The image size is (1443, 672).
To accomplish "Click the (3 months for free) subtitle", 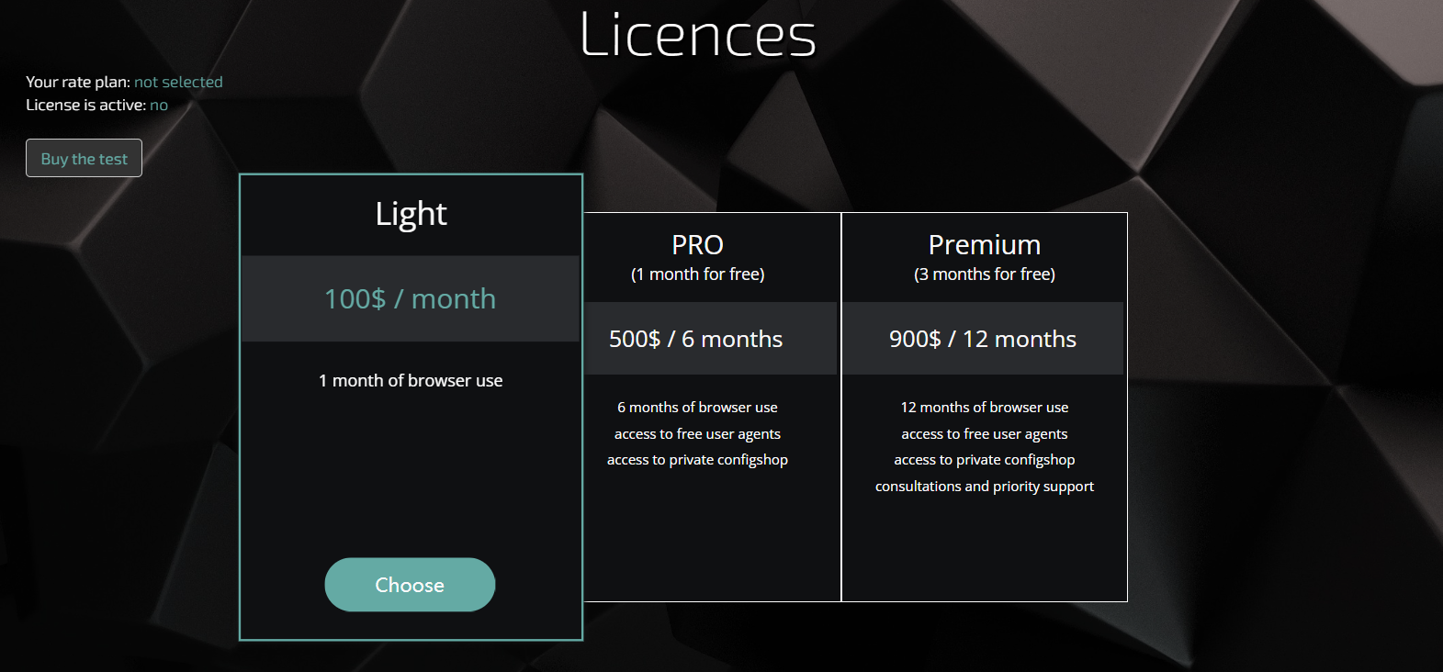I will pyautogui.click(x=984, y=274).
